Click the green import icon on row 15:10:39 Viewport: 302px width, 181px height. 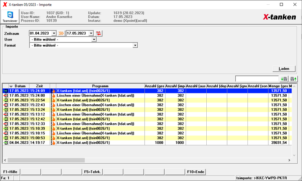(x=5, y=128)
